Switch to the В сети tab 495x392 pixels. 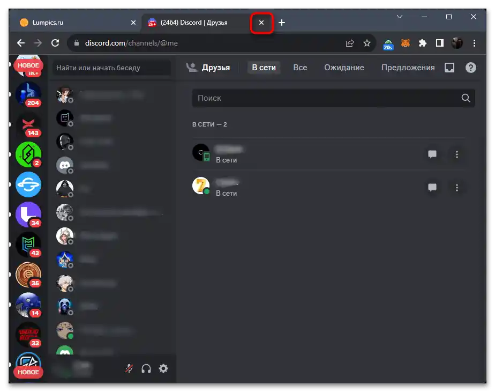point(264,68)
